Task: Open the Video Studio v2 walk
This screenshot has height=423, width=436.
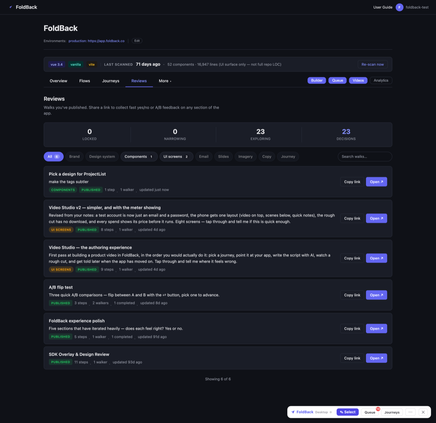Action: tap(376, 218)
